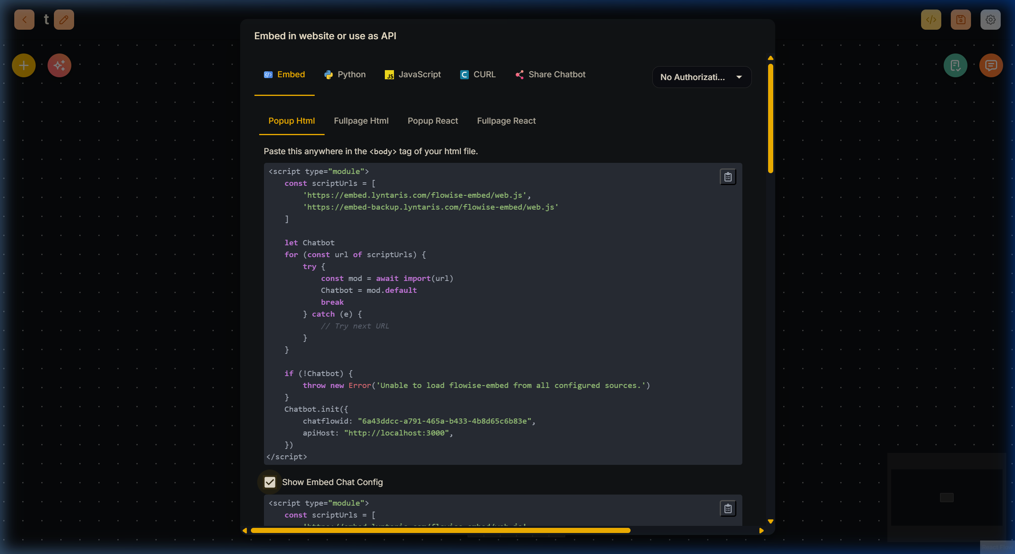Click the vertical scrollbar thumb
Viewport: 1015px width, 554px height.
click(x=770, y=118)
